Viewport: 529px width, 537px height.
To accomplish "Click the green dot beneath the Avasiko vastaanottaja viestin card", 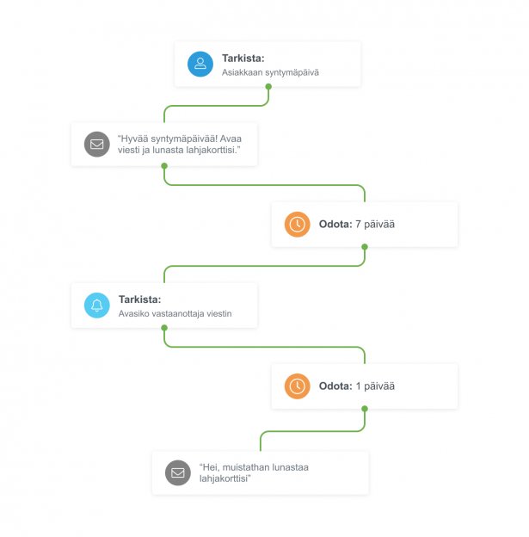I will tap(164, 328).
